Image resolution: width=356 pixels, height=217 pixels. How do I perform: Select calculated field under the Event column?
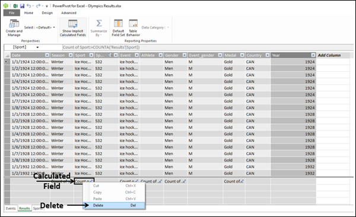pos(129,181)
